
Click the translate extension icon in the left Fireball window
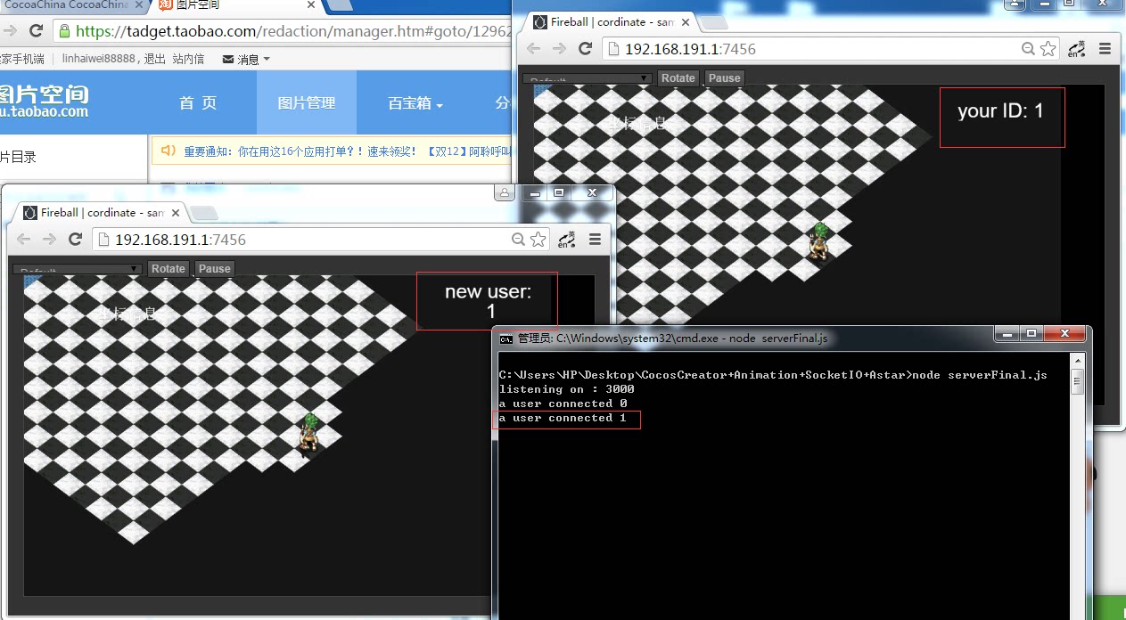(565, 240)
